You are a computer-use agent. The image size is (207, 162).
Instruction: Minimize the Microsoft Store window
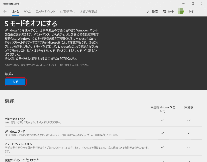coord(183,4)
